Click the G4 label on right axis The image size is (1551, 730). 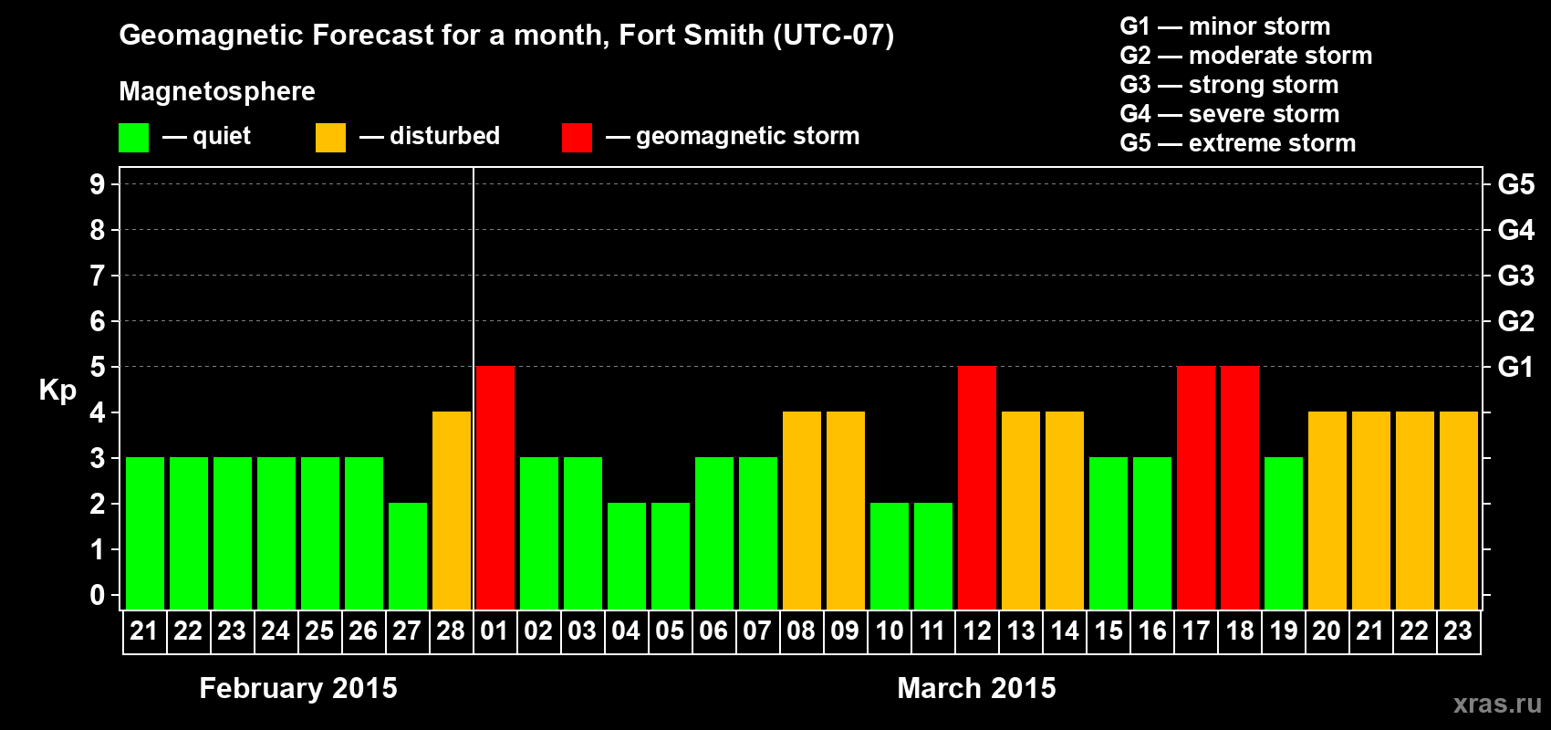1516,230
